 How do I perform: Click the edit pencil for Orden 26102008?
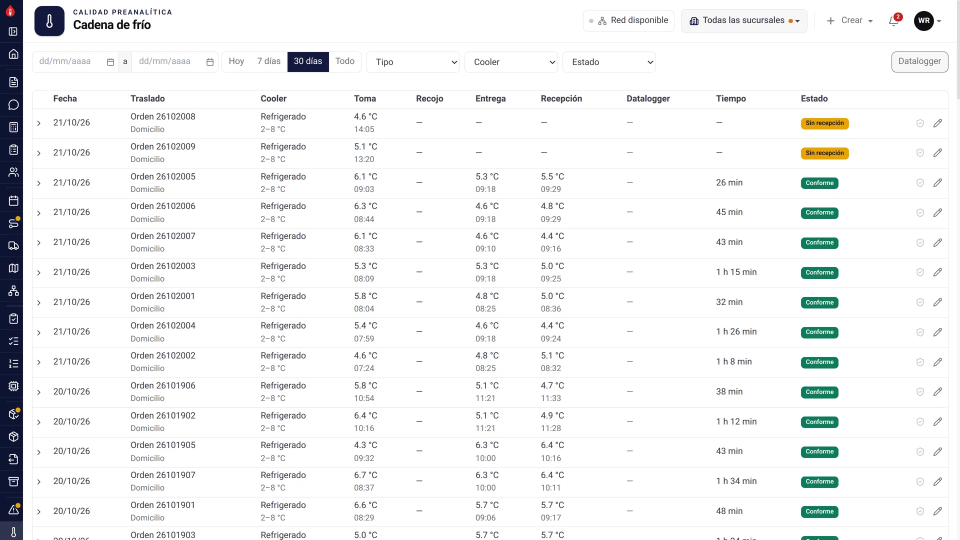point(937,123)
